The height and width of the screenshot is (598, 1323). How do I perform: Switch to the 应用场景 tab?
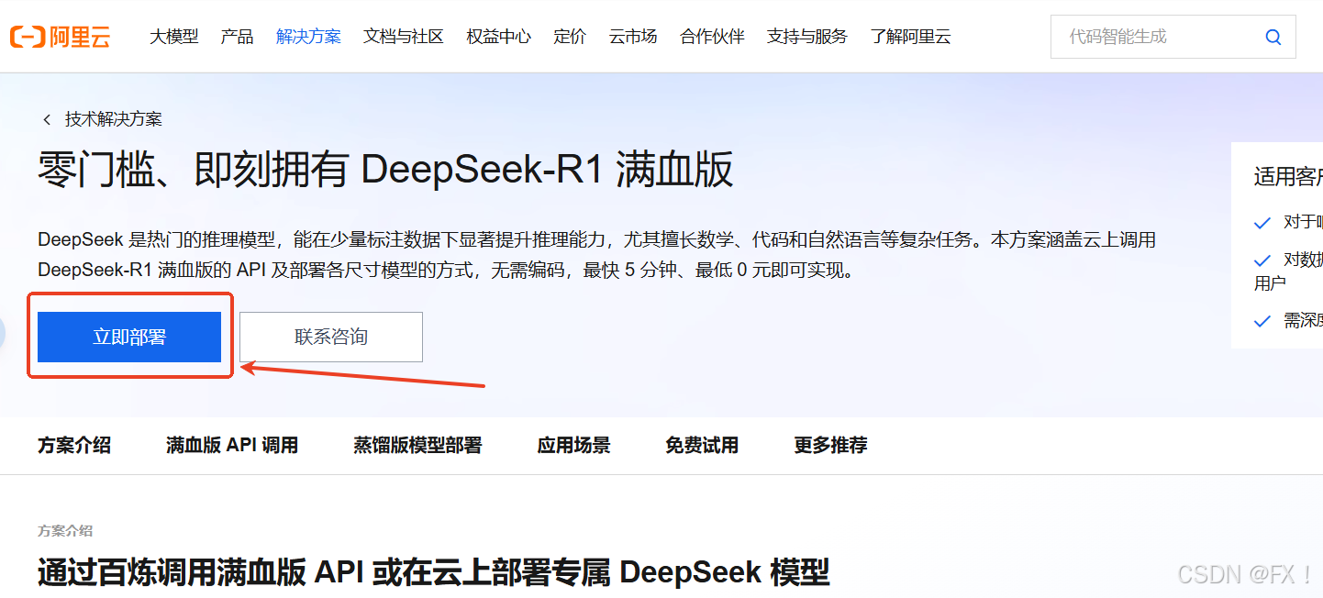pos(573,446)
